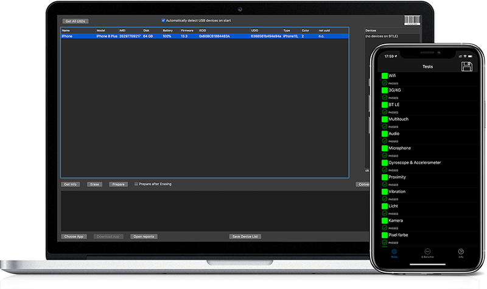Click the 100% battery cell
This screenshot has height=289, width=487.
pos(167,36)
